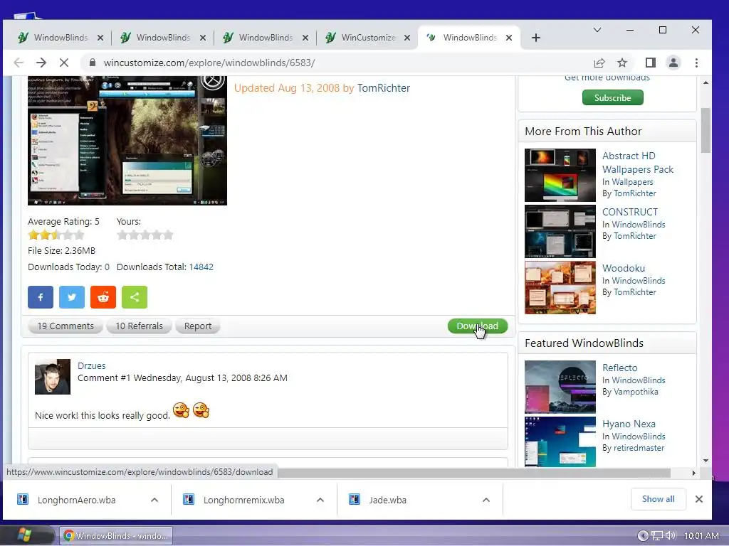View site security lock info
The image size is (729, 546).
tap(93, 63)
